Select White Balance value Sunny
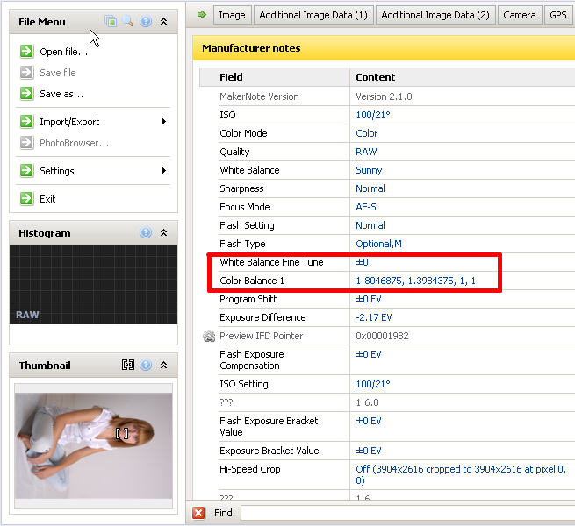Image resolution: width=575 pixels, height=526 pixels. point(369,170)
